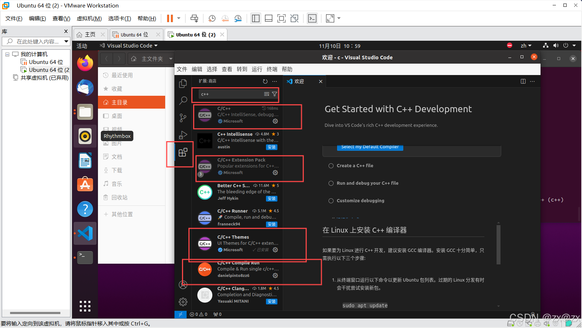The height and width of the screenshot is (328, 582).
Task: Open the VMware snapshot manager
Action: click(x=238, y=18)
